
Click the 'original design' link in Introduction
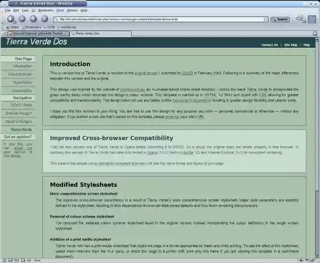tap(146, 73)
